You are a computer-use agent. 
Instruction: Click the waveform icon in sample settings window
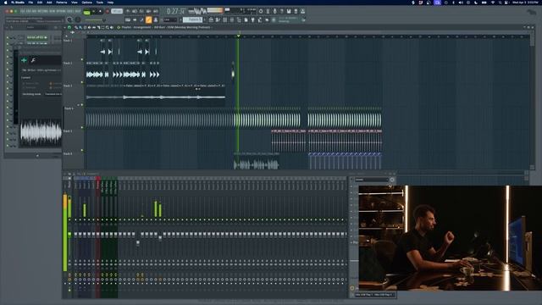click(x=24, y=60)
